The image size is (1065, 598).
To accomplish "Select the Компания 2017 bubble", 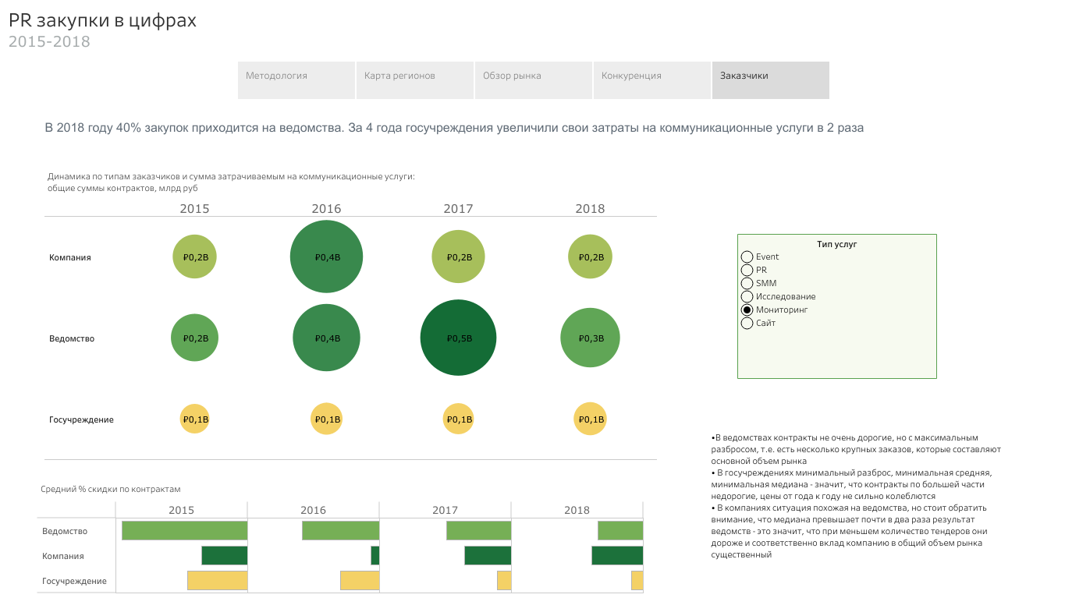I will pos(458,257).
